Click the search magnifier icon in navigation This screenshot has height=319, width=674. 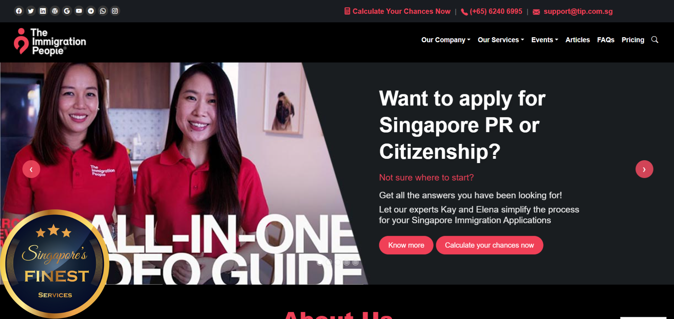point(655,40)
